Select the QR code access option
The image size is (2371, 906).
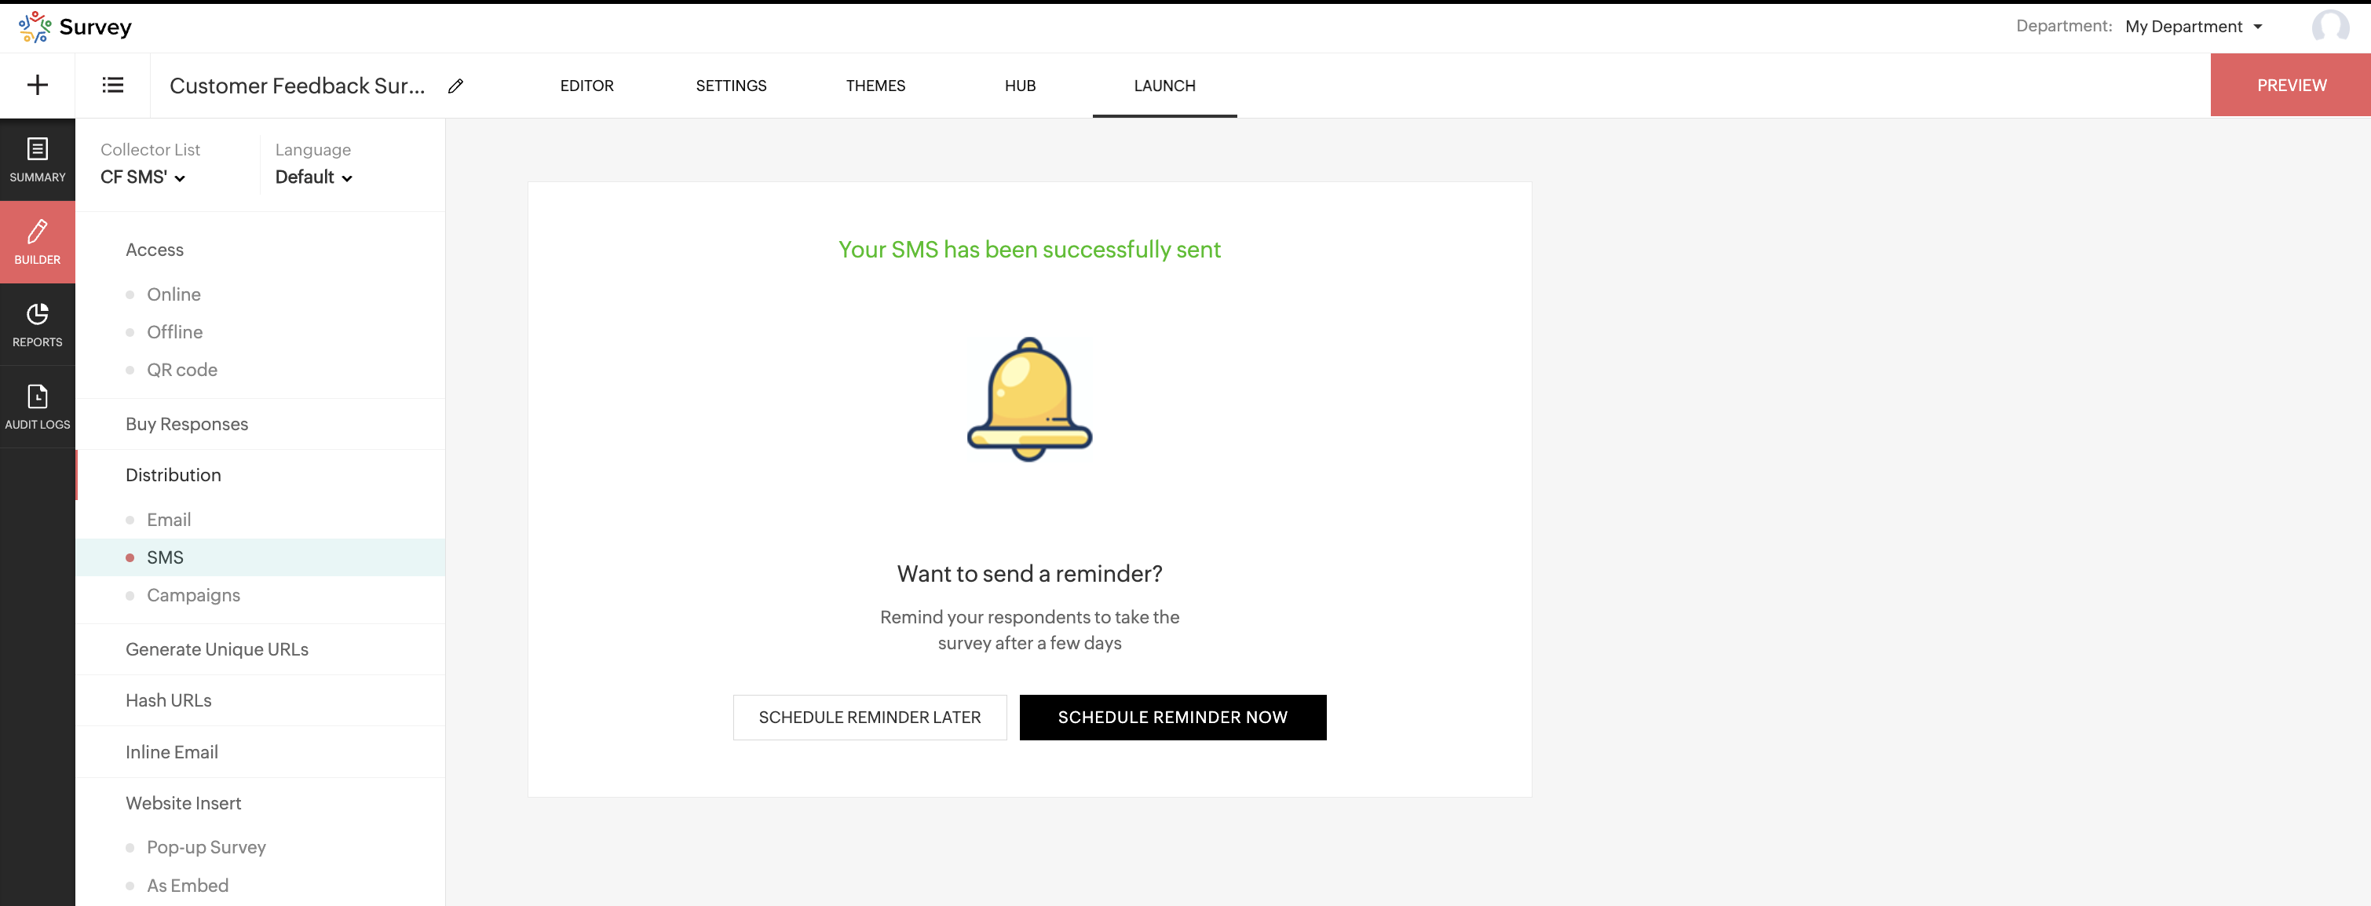point(181,370)
